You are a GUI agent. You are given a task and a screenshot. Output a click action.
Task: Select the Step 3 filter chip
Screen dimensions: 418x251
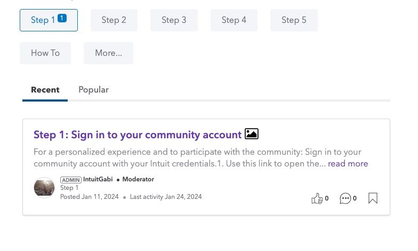[x=174, y=20]
